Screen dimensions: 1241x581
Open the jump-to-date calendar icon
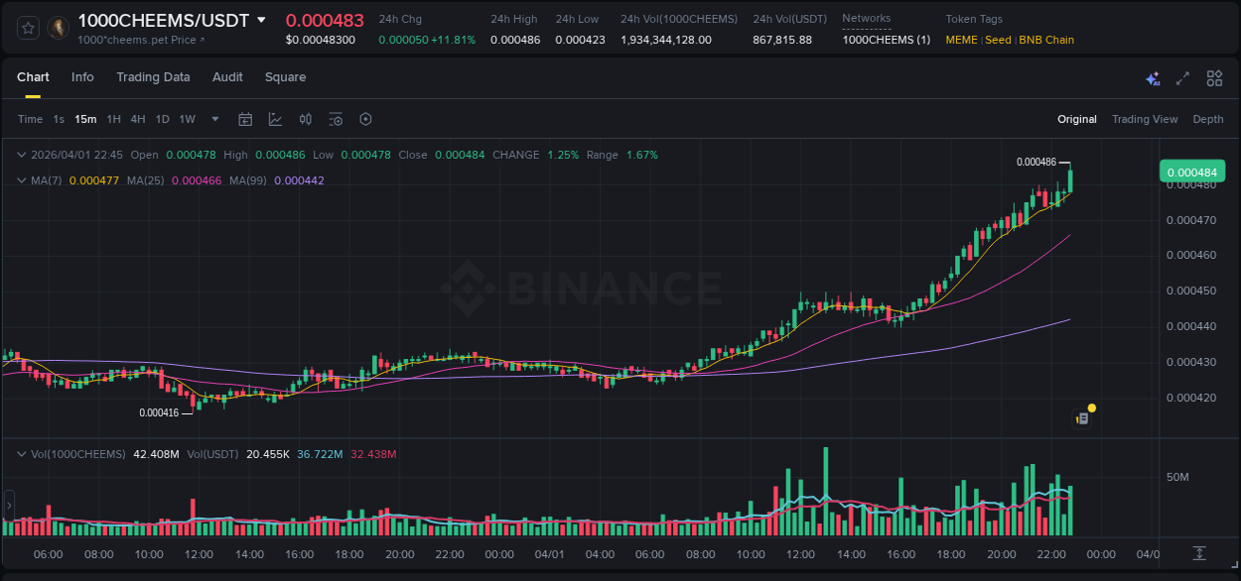point(245,118)
